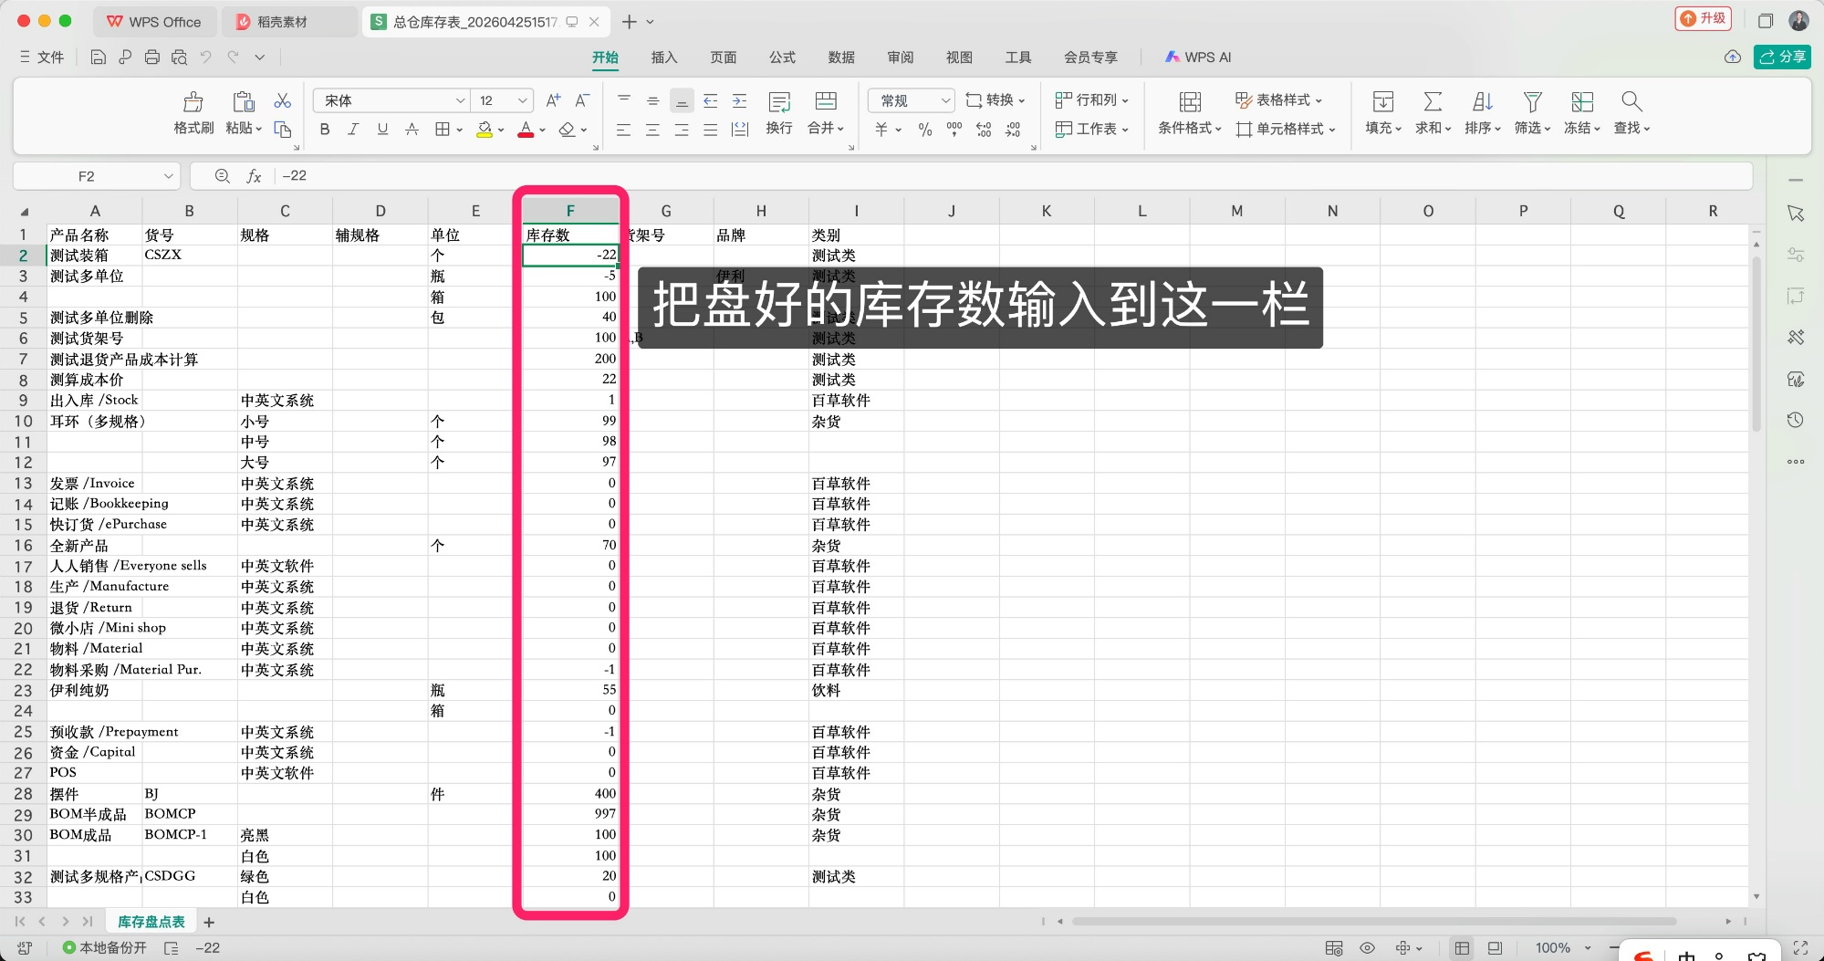
Task: Click the fill color bucket swatch
Action: pos(485,130)
